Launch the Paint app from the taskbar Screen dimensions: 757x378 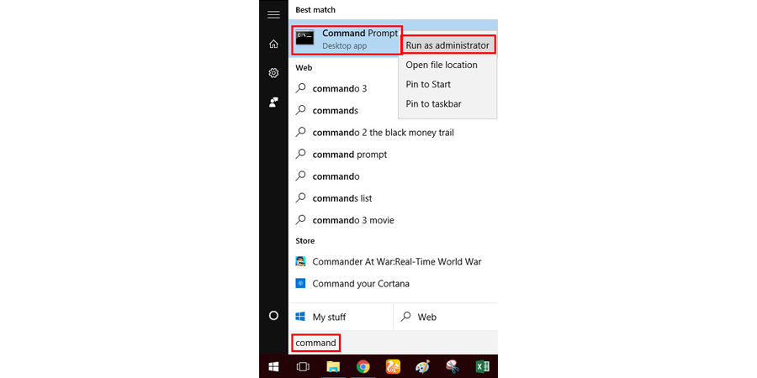pos(423,366)
